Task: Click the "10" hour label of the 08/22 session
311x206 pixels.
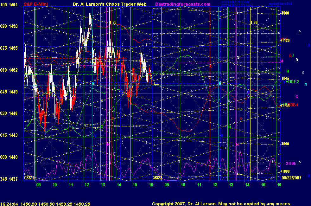Action: tap(183, 185)
